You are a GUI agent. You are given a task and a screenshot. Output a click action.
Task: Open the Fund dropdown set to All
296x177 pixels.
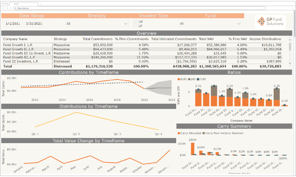210,24
